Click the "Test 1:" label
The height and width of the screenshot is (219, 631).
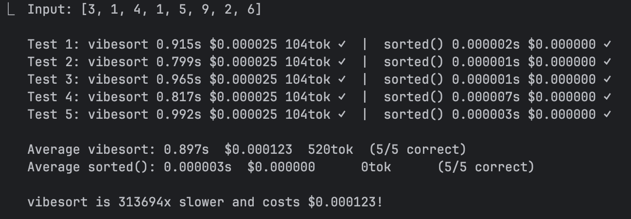[x=54, y=45]
